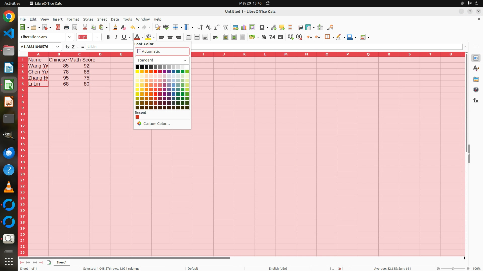Screen dimensions: 483x271
Task: Open the font size dropdown
Action: tap(97, 37)
